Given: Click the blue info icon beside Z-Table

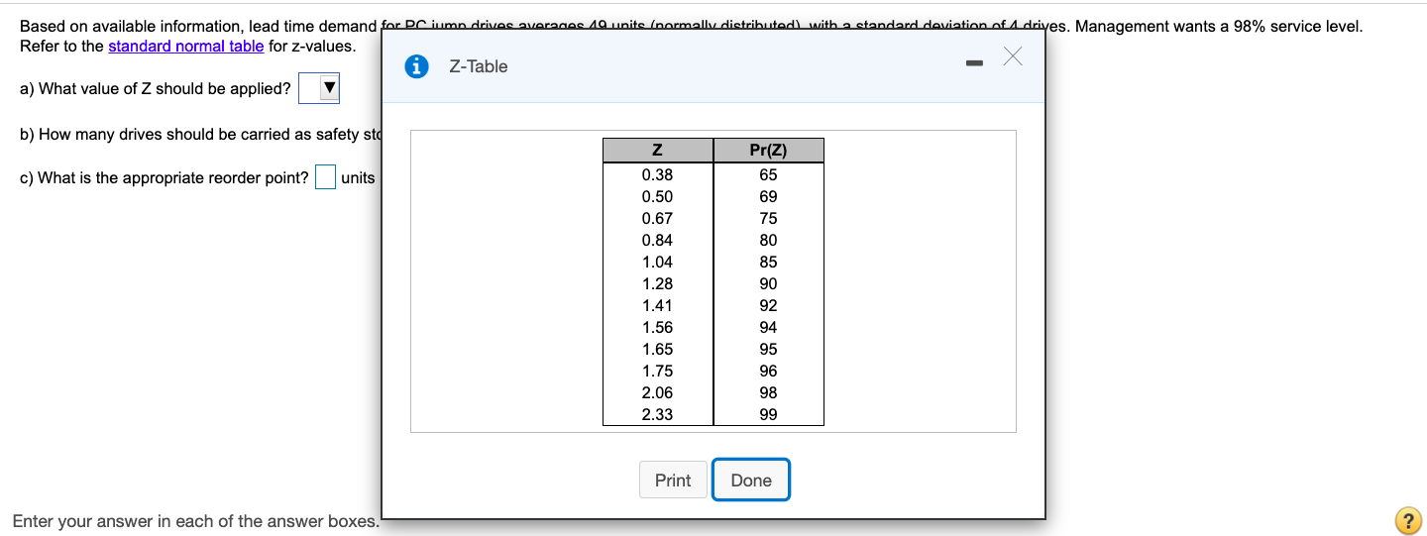Looking at the screenshot, I should (x=418, y=66).
